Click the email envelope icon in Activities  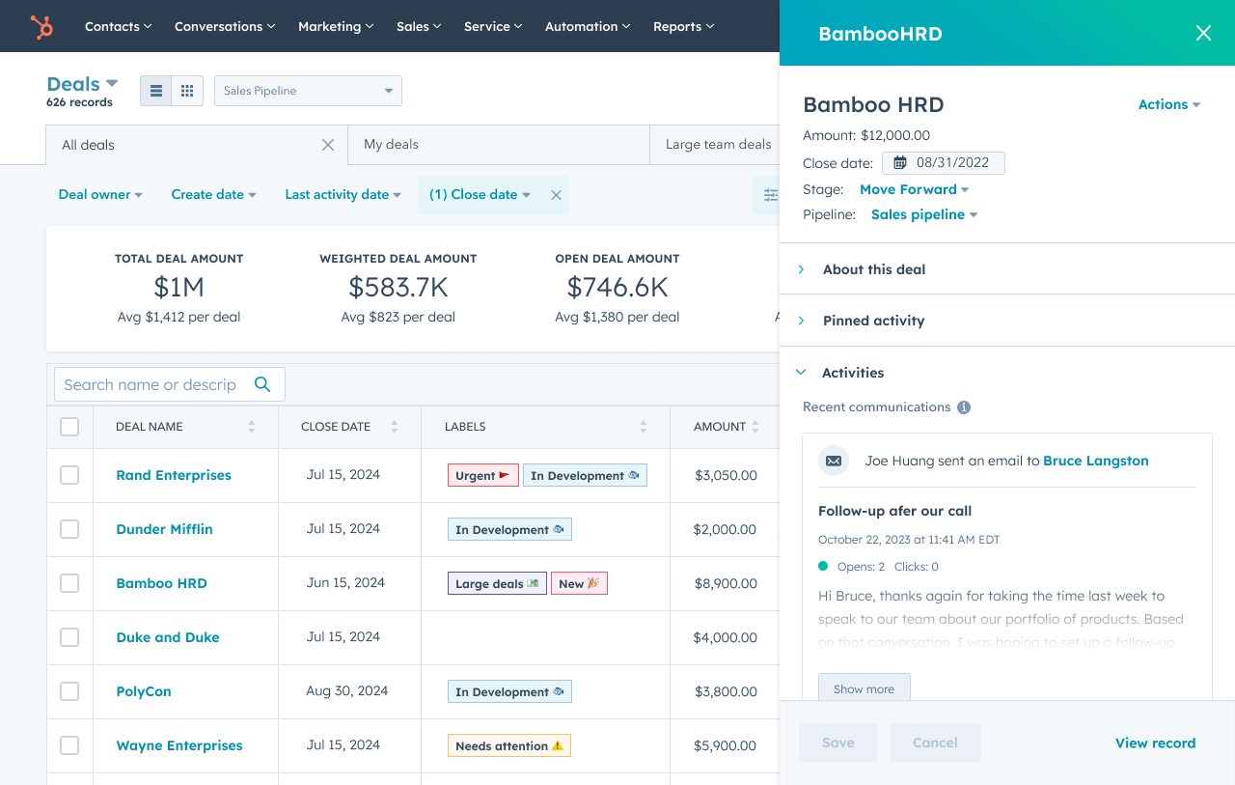pyautogui.click(x=833, y=461)
